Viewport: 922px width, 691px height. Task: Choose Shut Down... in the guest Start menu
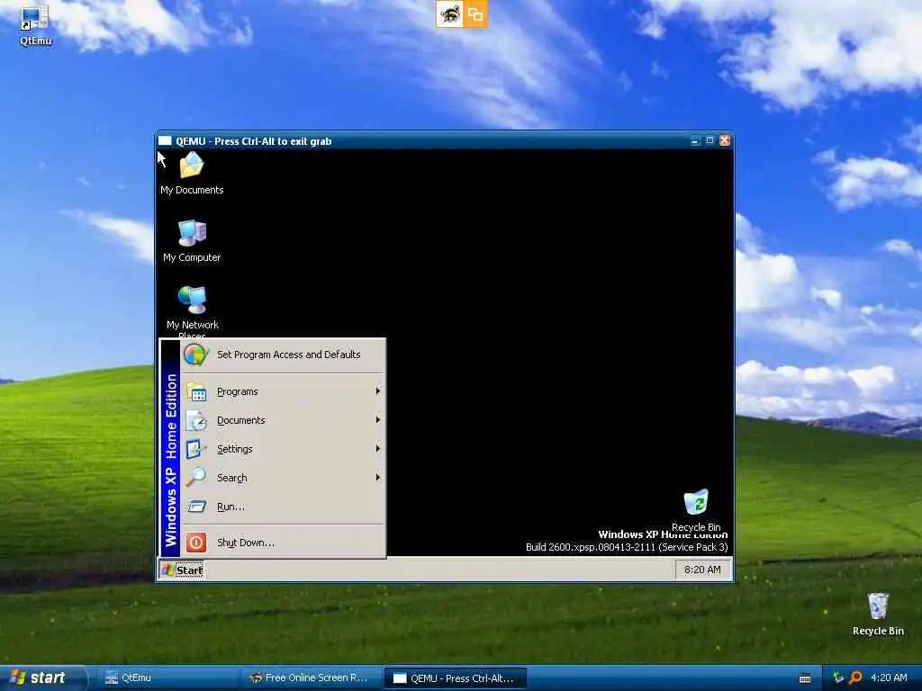point(284,542)
